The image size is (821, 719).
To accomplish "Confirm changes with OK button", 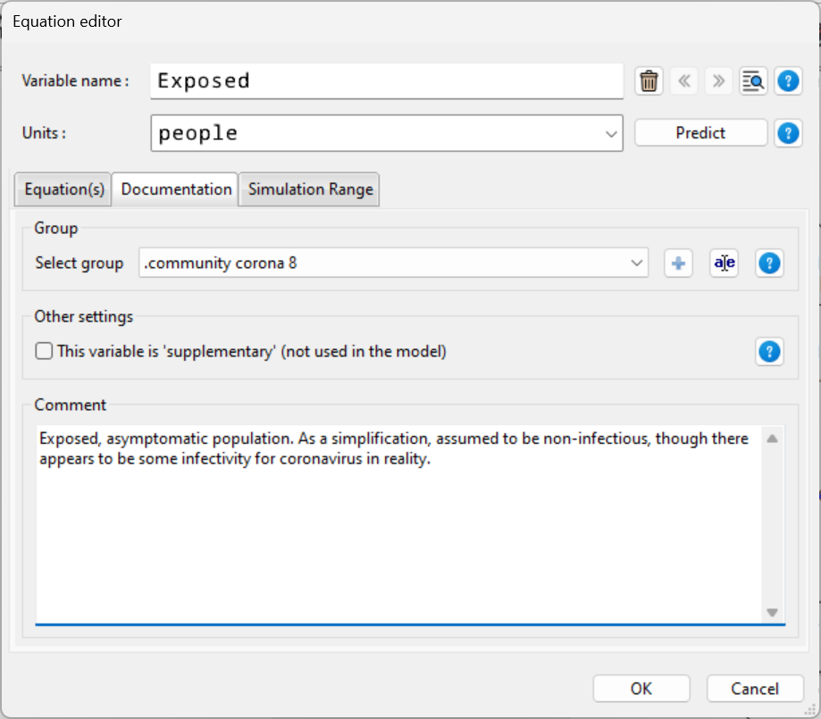I will click(641, 688).
